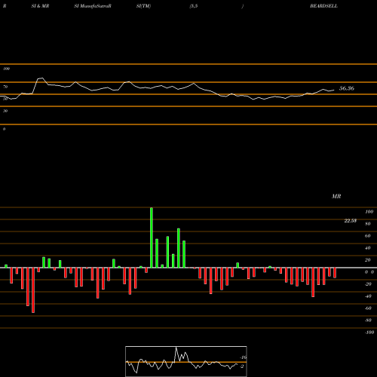
Task: Click the SI & MR header text
Action: [x=40, y=6]
